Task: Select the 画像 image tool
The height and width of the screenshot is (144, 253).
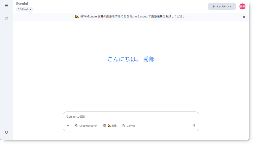Action: 110,126
